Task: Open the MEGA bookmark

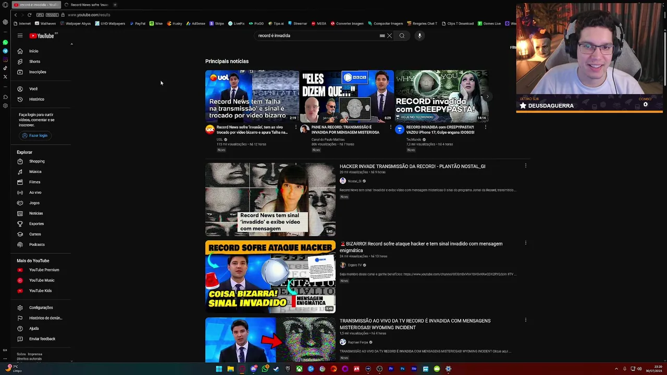Action: (318, 23)
